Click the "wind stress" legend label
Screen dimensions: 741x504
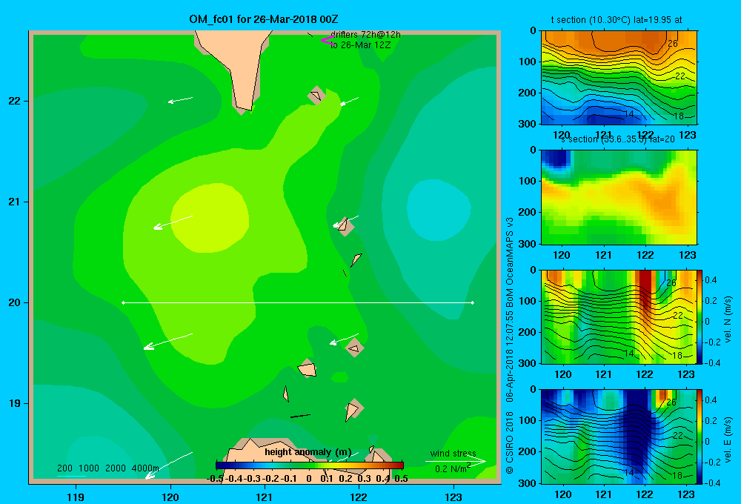[453, 454]
